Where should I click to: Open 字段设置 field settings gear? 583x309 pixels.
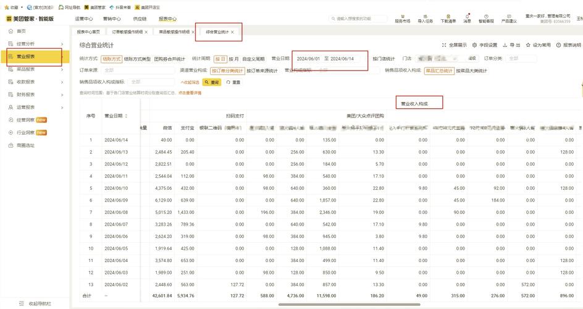[x=474, y=45]
